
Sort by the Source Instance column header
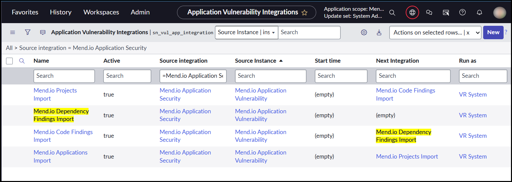(255, 61)
